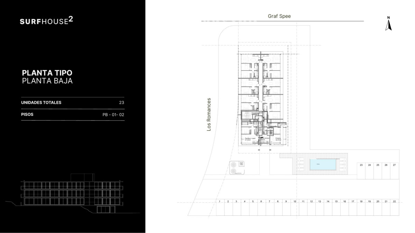Select parking space 13
Screen dimensions: 415x233
(320, 207)
